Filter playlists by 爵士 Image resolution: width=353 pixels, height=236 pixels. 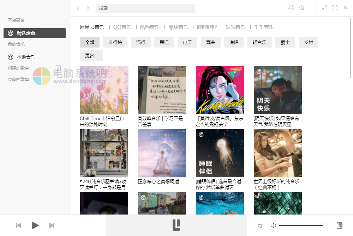(285, 42)
